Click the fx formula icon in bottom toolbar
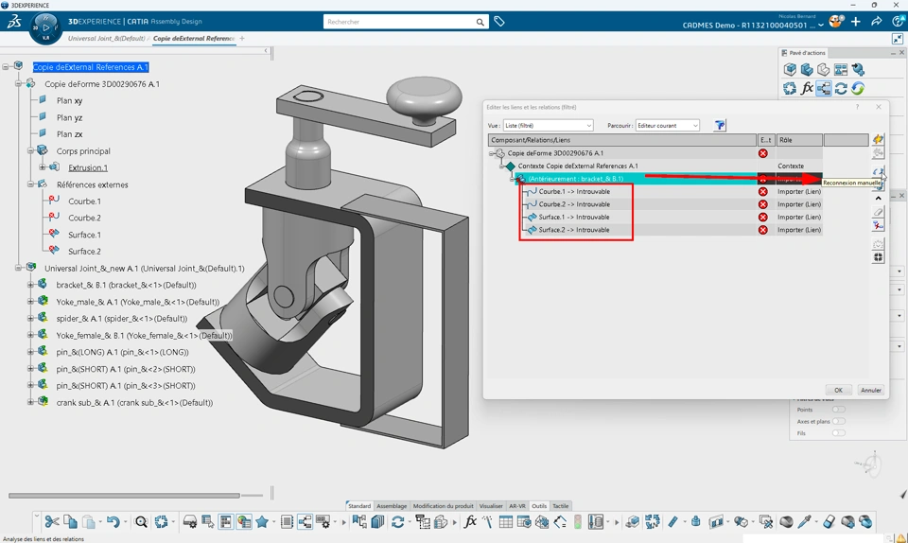Viewport: 908px width, 543px height. (470, 521)
